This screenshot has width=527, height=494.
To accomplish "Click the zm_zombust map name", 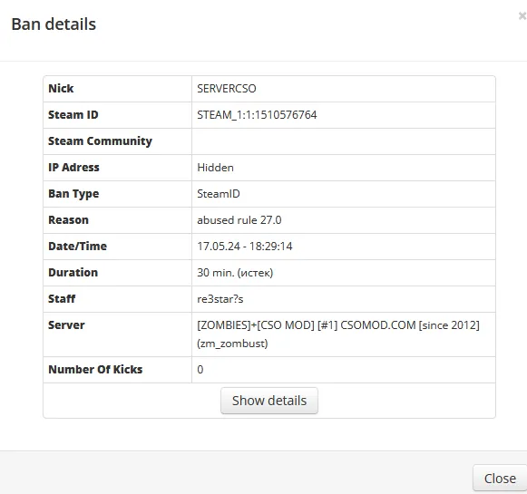I will 232,344.
